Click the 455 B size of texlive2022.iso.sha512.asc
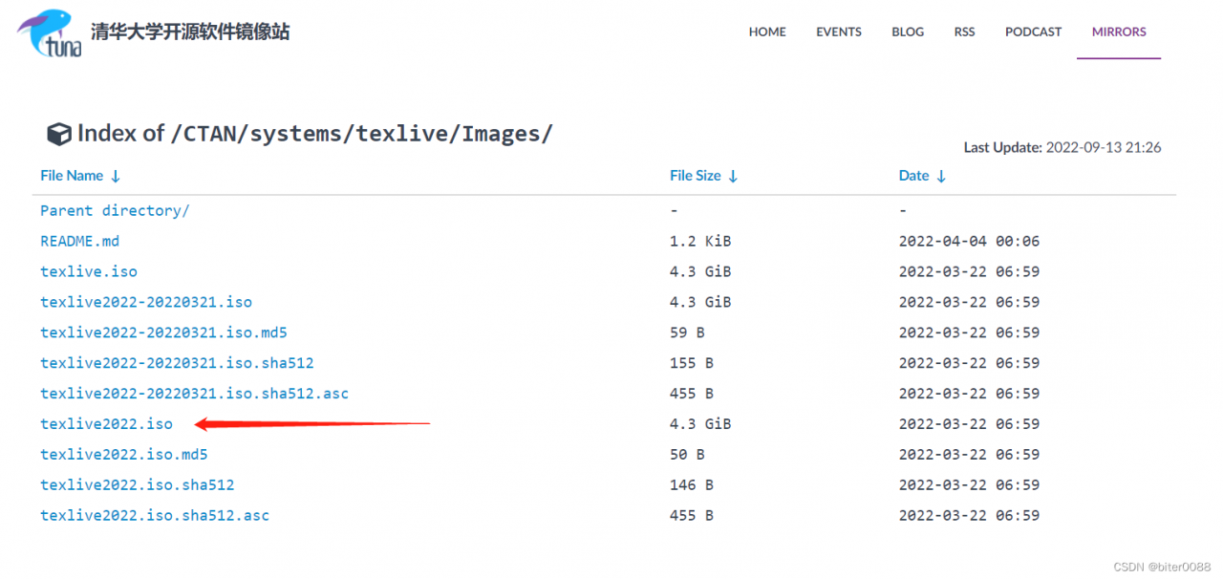1223x579 pixels. click(692, 516)
